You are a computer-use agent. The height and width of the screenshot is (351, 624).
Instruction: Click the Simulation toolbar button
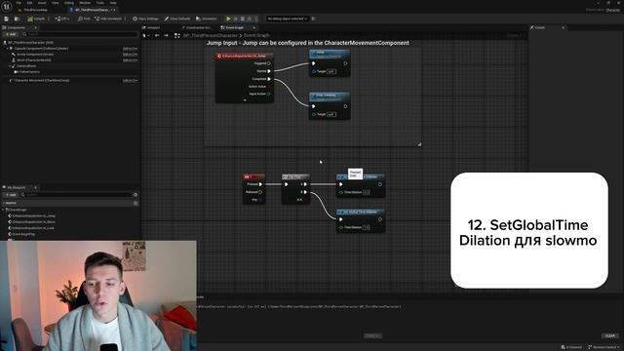[x=207, y=19]
